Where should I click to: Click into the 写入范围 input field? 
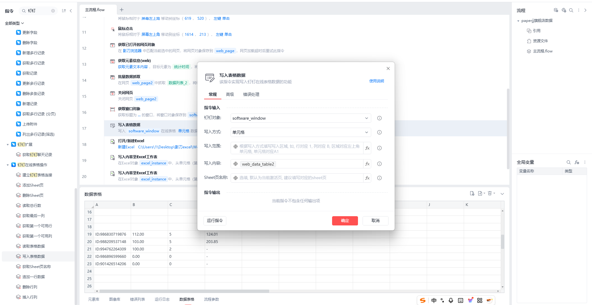[x=297, y=148]
